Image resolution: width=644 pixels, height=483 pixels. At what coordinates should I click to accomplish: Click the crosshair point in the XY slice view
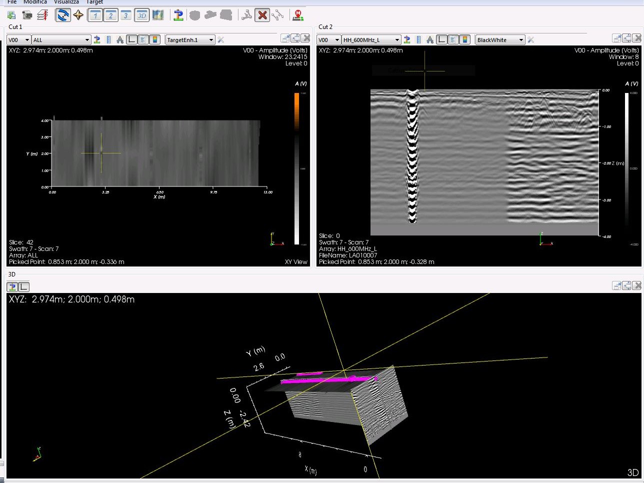[101, 153]
